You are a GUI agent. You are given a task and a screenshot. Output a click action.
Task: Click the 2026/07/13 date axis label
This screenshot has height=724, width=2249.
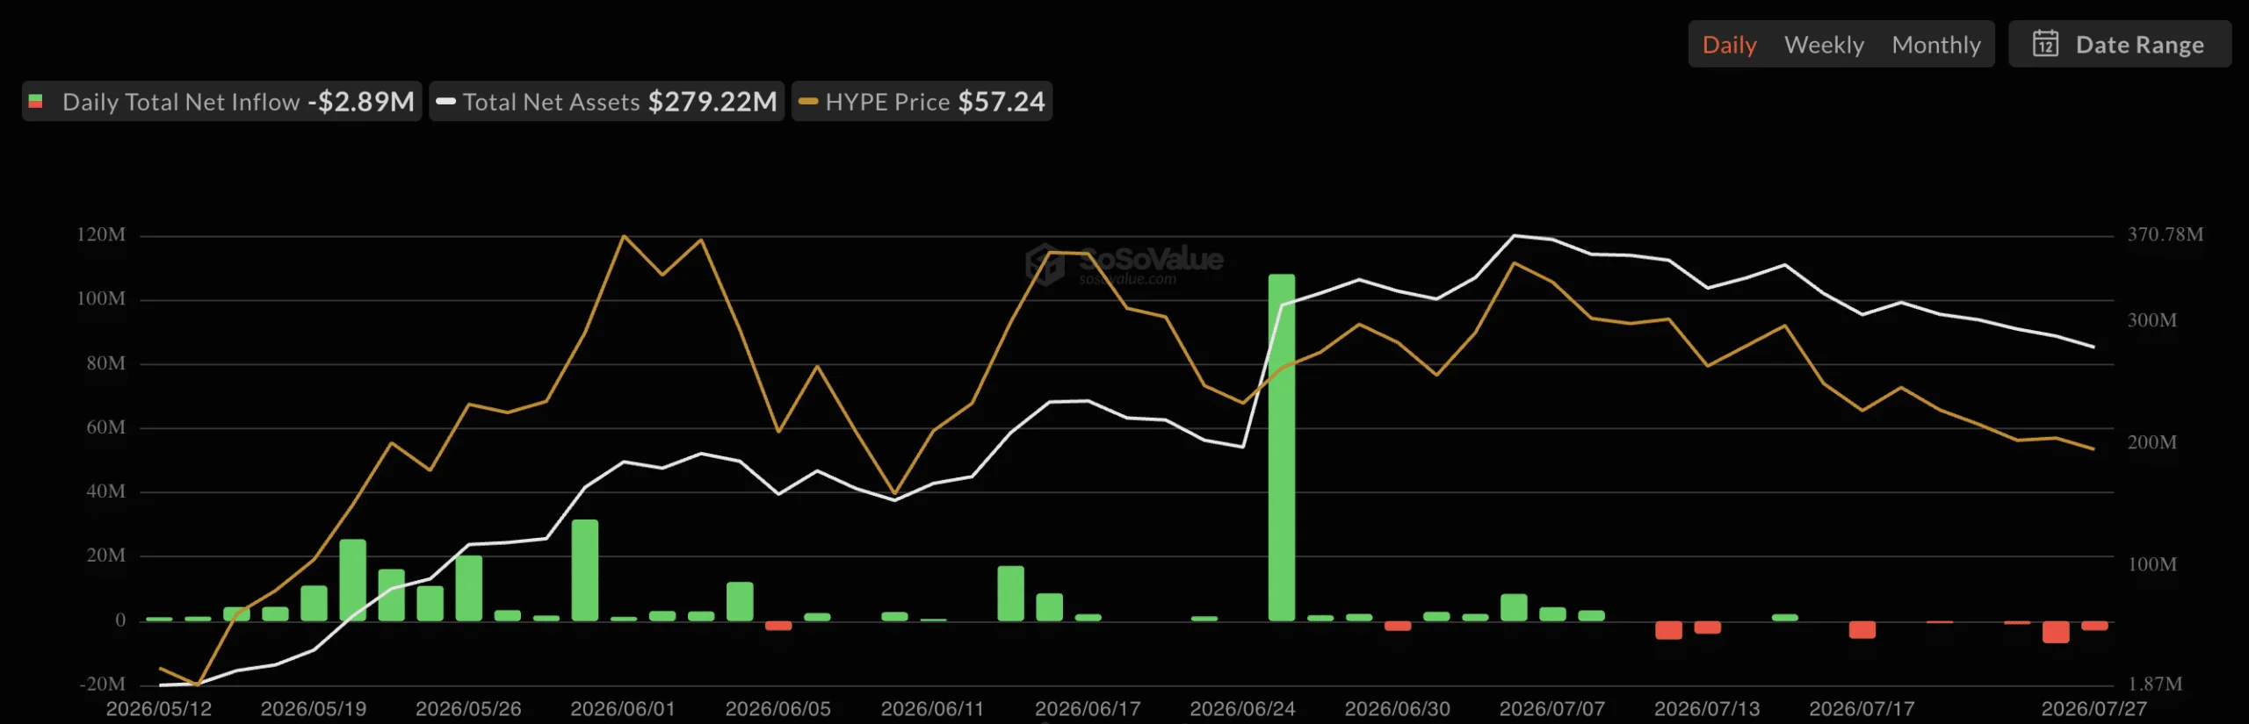tap(1707, 708)
